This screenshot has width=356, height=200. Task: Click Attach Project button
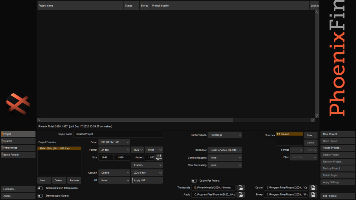338,148
